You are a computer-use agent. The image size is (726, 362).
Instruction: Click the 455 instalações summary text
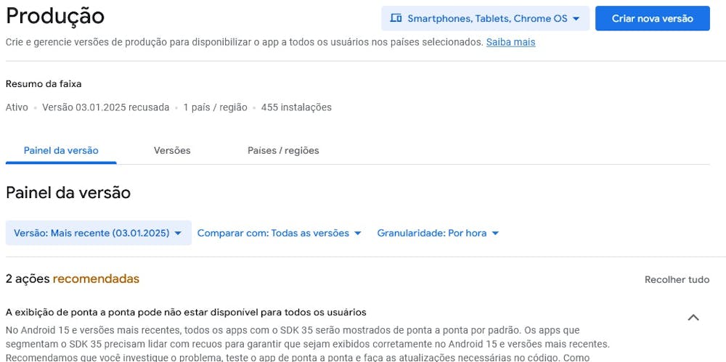[296, 107]
